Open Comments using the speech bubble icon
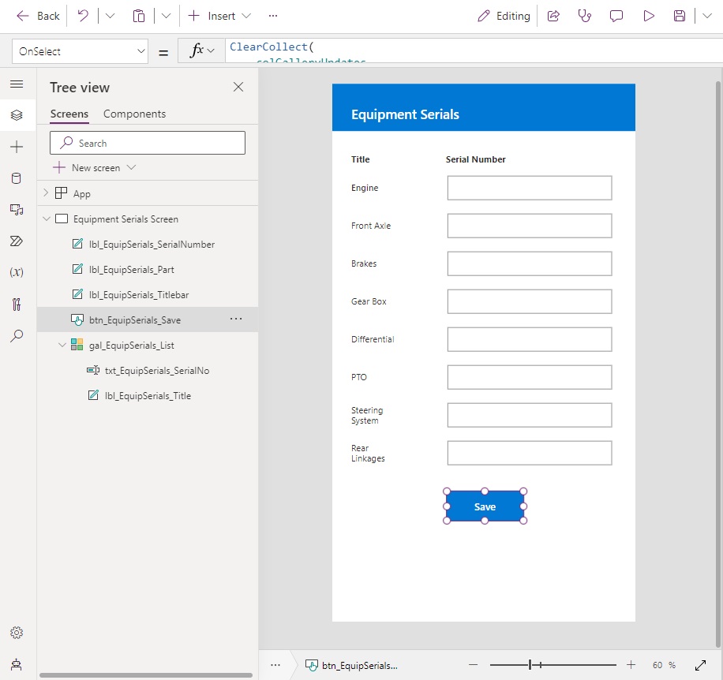The height and width of the screenshot is (680, 723). point(616,16)
